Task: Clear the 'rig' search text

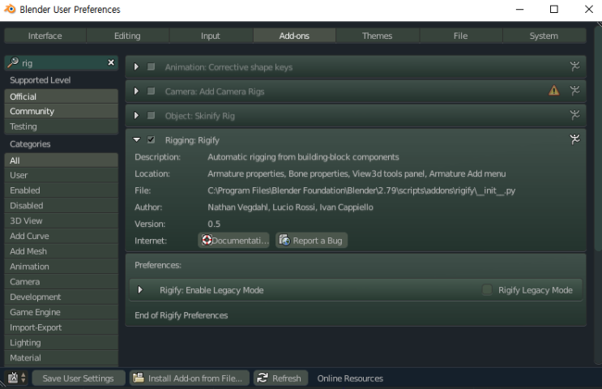Action: [x=111, y=62]
